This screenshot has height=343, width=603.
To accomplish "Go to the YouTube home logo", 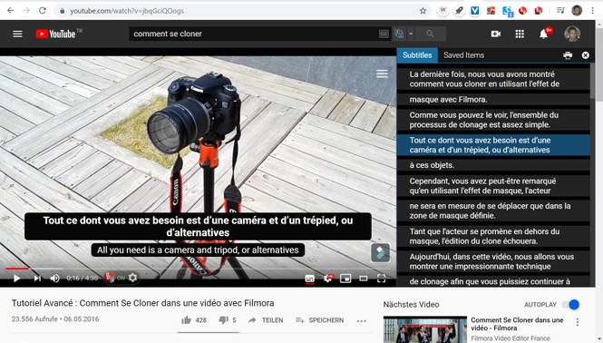I will 55,34.
